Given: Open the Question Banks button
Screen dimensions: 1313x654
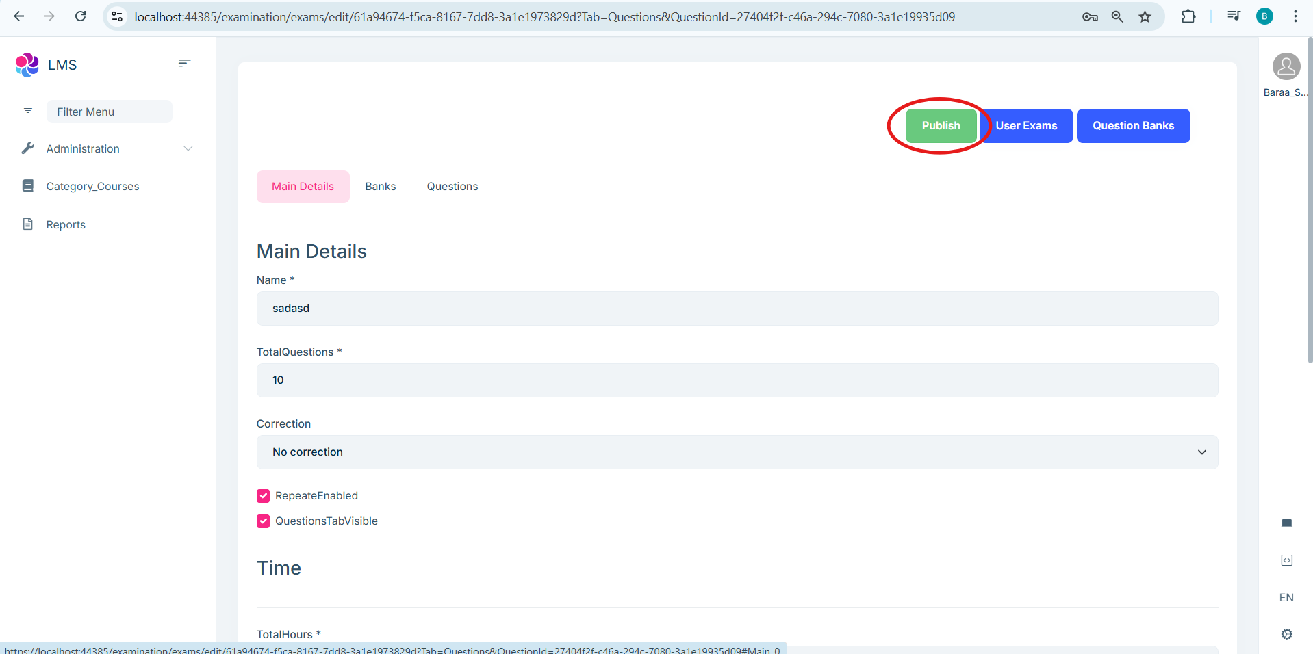Looking at the screenshot, I should pyautogui.click(x=1133, y=126).
